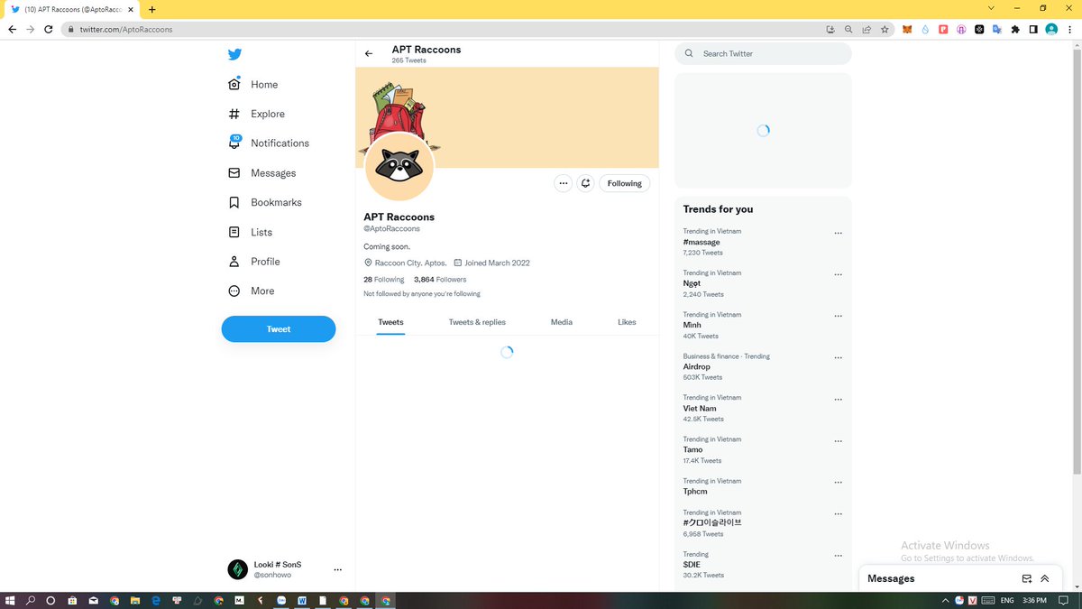Select the Tweets tab
The width and height of the screenshot is (1082, 609).
coord(390,322)
